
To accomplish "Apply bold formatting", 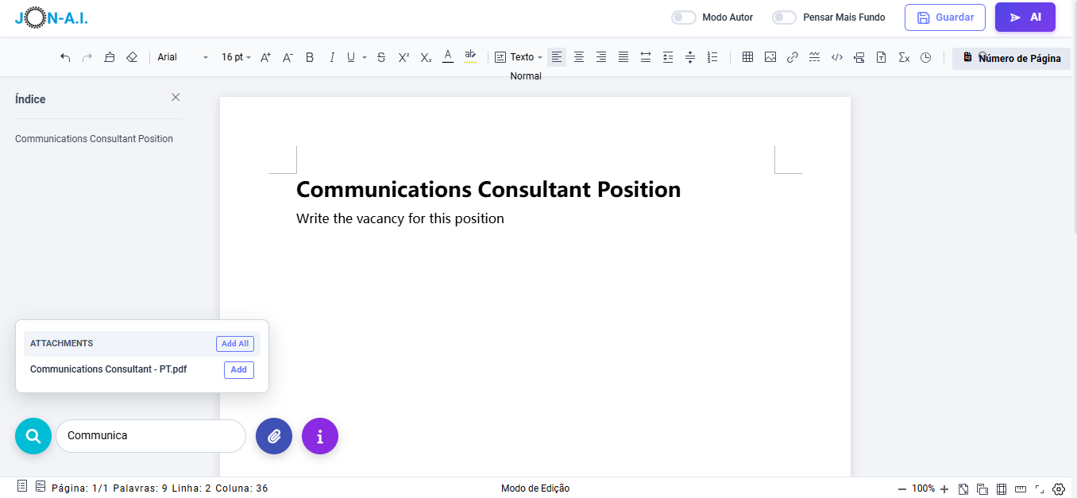I will 310,57.
